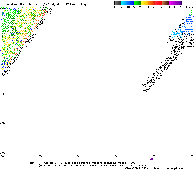The width and height of the screenshot is (194, 170).
Task: Click the yellow 20–25 knots legend segment
Action: pyautogui.click(x=145, y=3)
